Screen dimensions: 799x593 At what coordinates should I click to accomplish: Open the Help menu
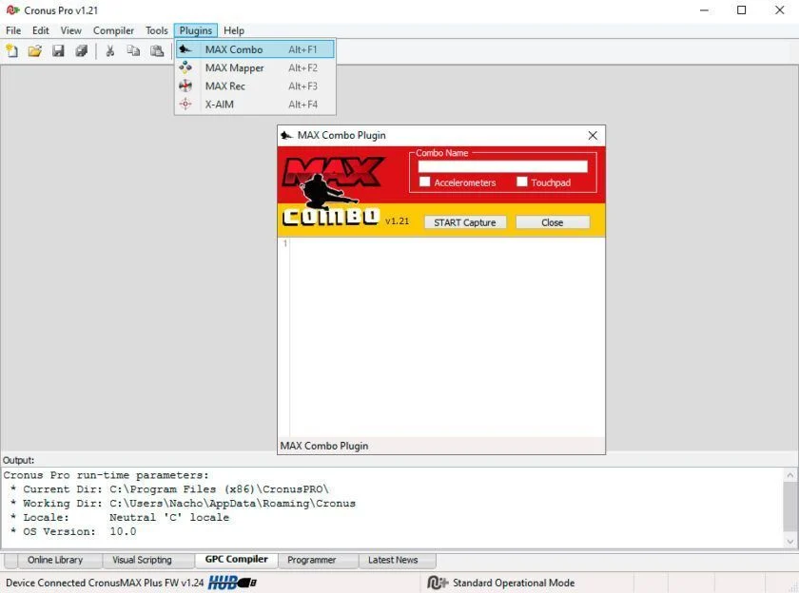click(234, 30)
